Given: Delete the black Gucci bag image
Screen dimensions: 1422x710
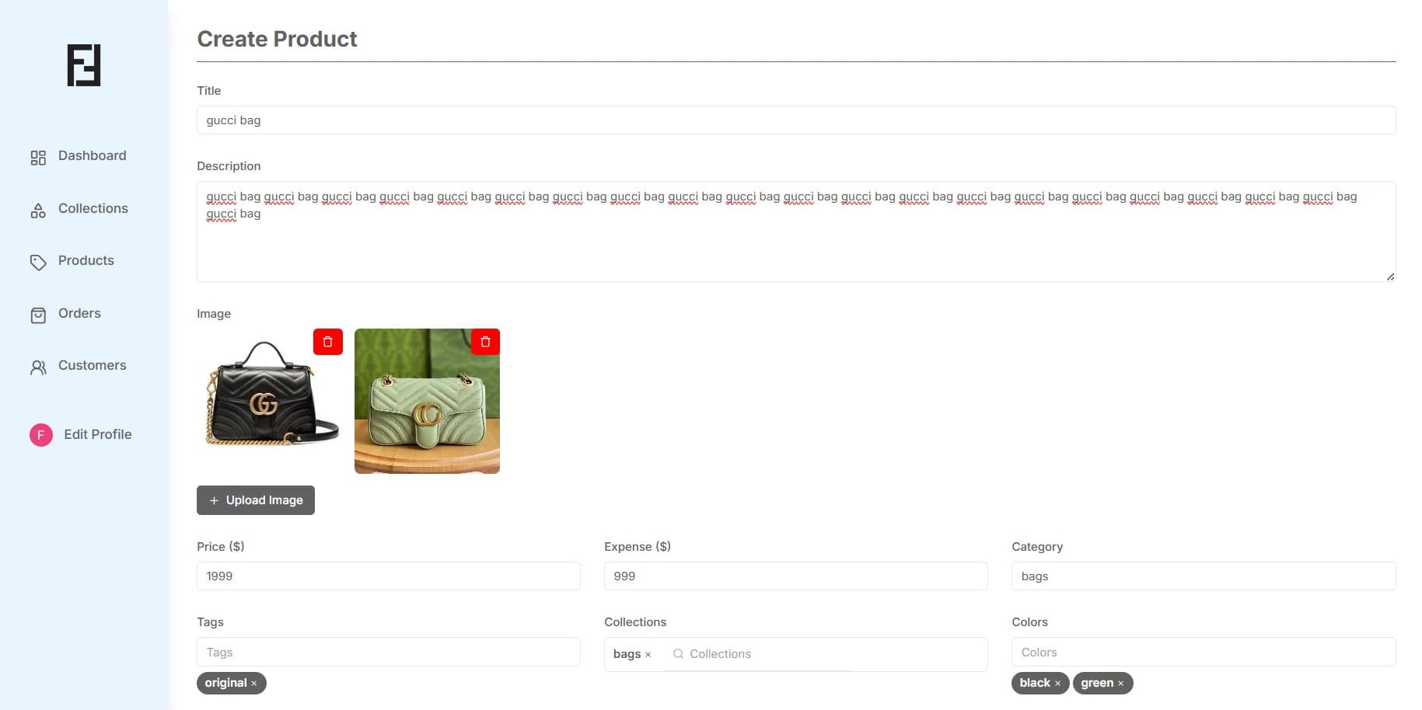Looking at the screenshot, I should point(327,342).
